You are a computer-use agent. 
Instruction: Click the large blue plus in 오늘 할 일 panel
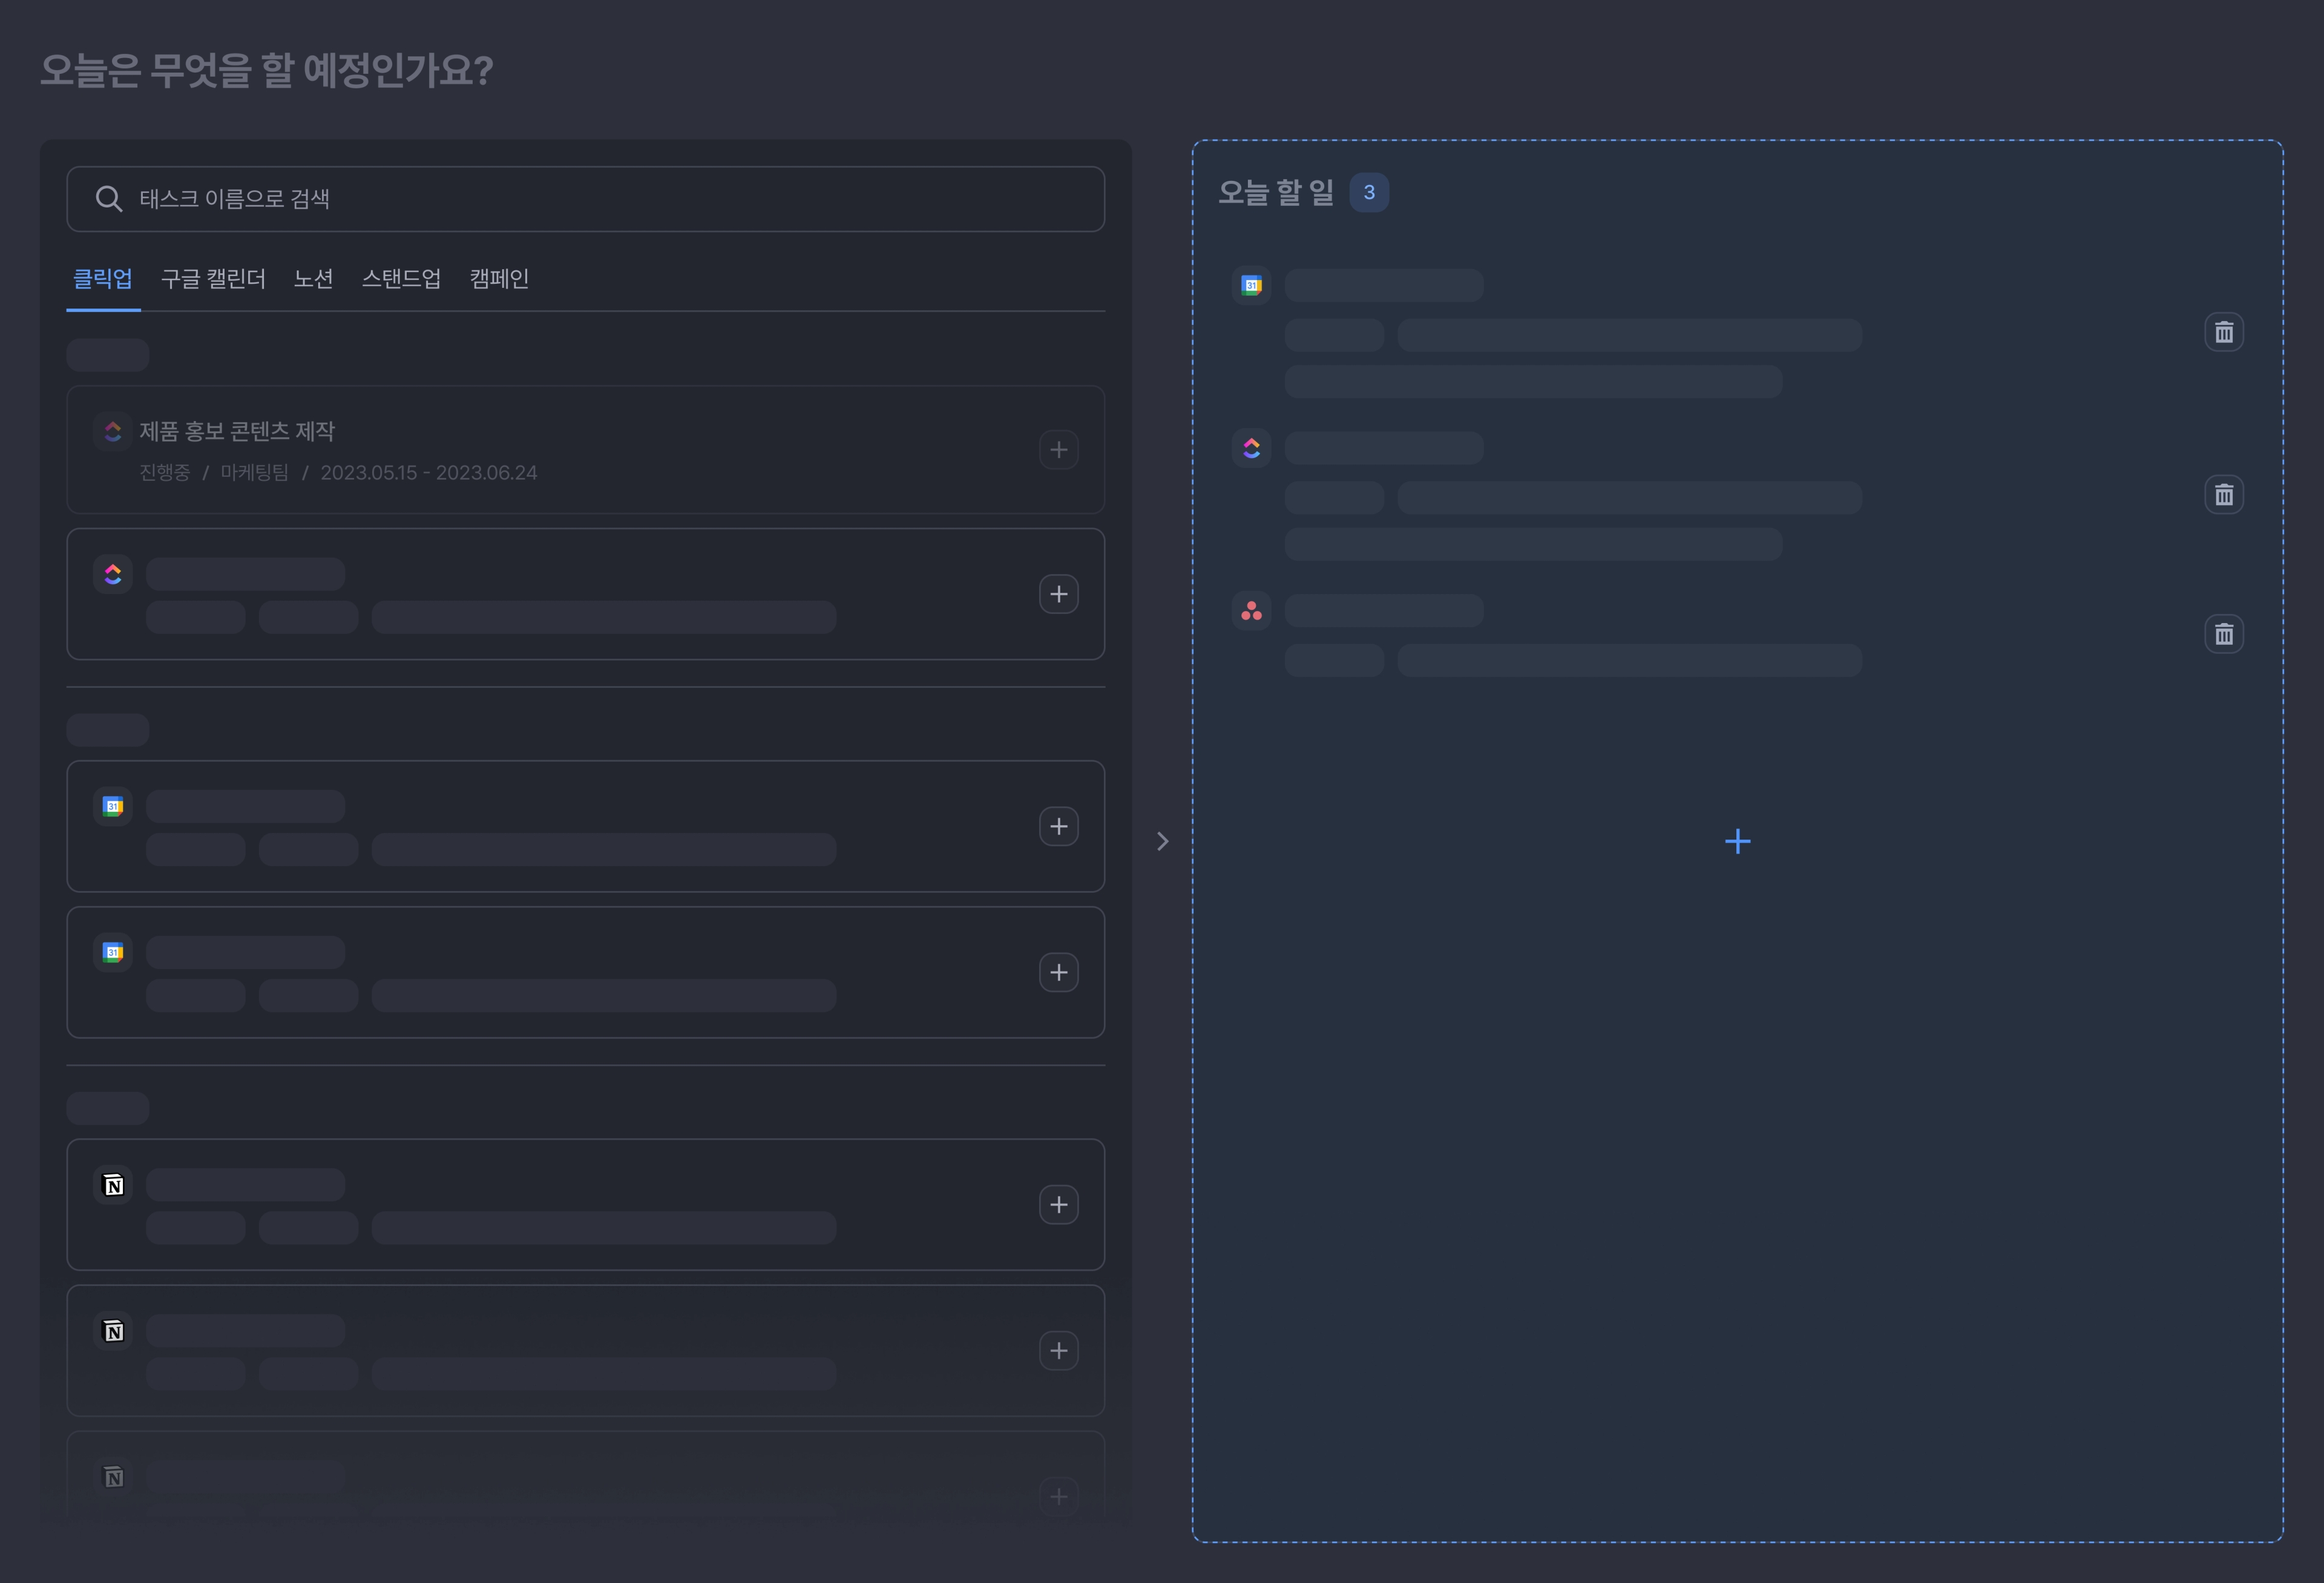(x=1738, y=841)
